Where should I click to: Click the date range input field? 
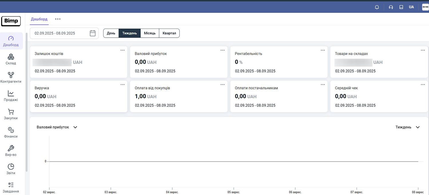point(61,33)
